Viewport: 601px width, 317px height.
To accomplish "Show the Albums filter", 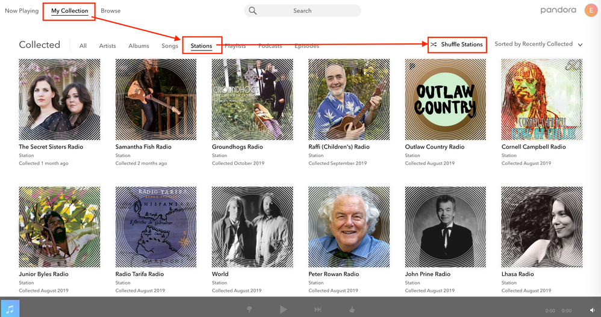I will [x=139, y=46].
